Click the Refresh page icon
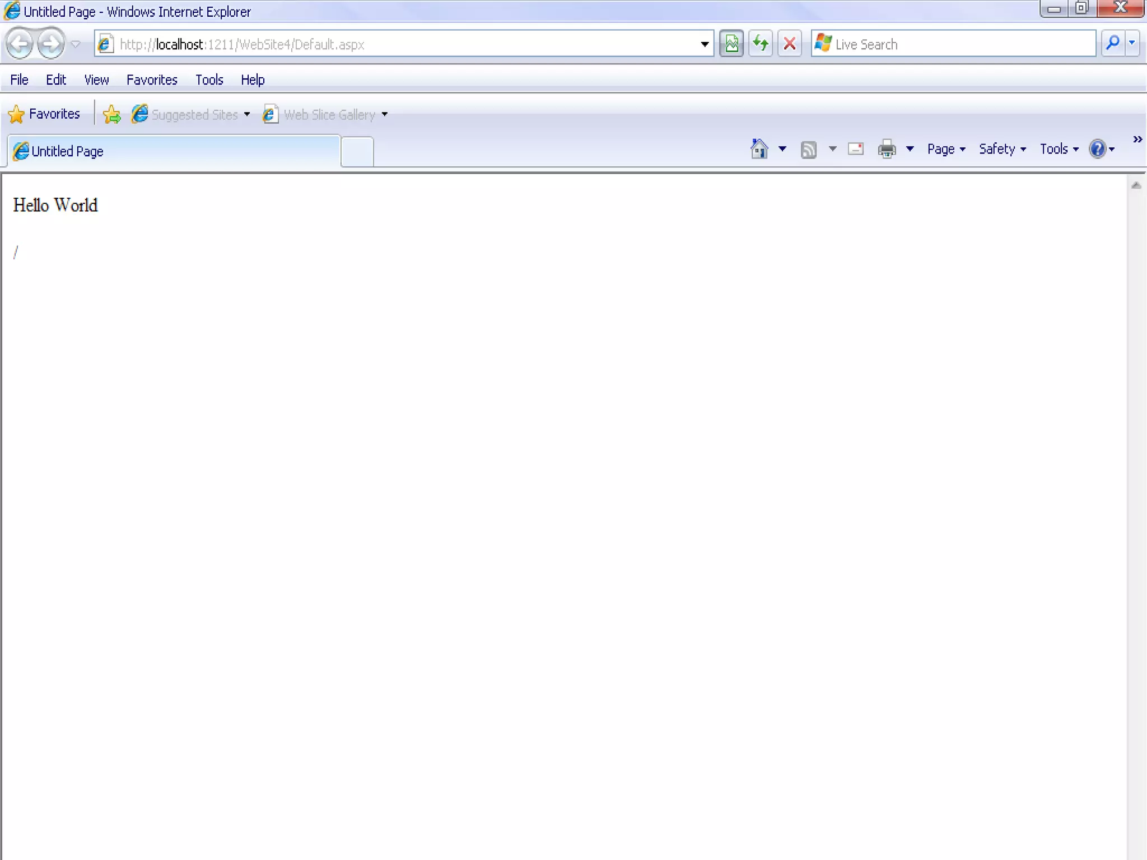Viewport: 1147px width, 860px height. point(761,44)
